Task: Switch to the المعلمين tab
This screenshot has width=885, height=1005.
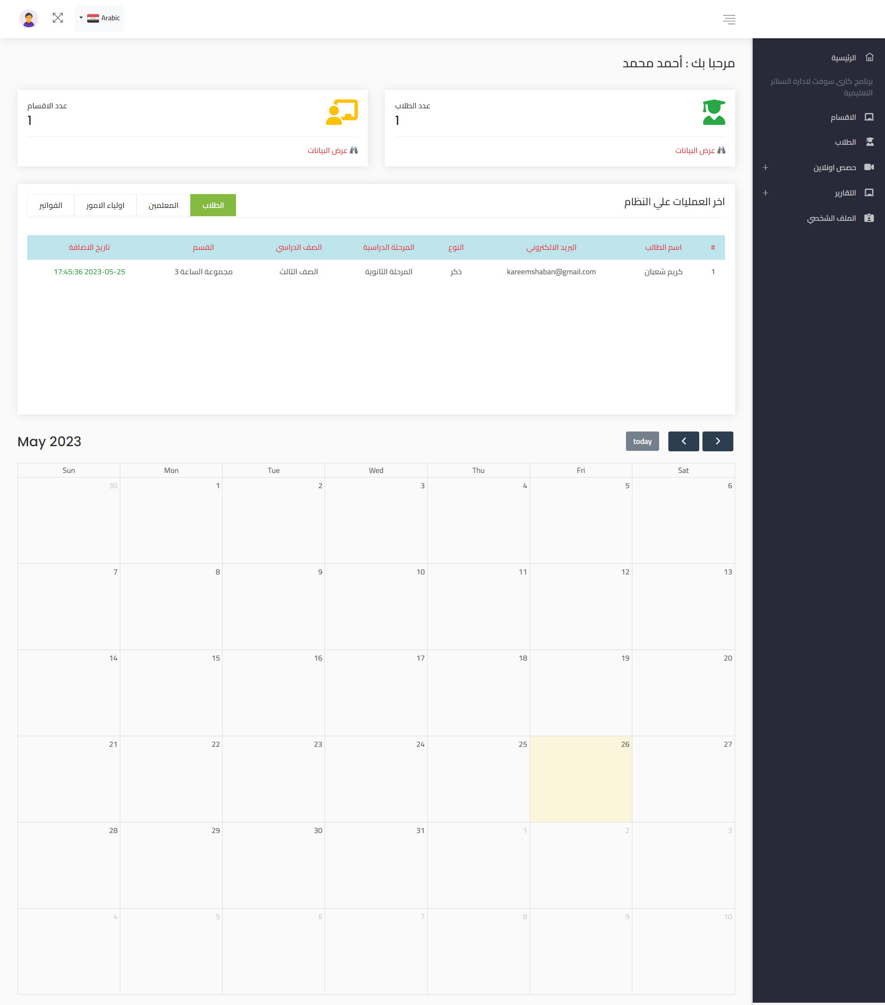Action: [163, 205]
